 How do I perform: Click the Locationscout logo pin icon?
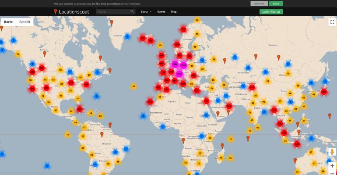pyautogui.click(x=56, y=12)
